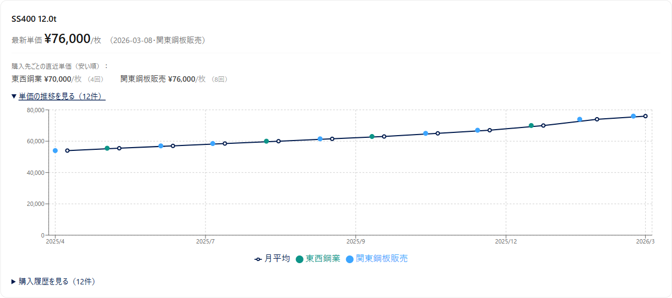
Task: Toggle the 月平均 legend series
Action: 273,259
